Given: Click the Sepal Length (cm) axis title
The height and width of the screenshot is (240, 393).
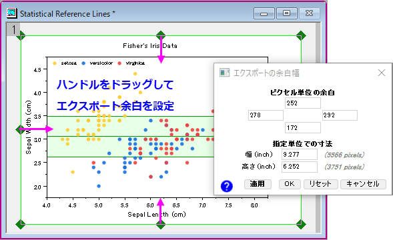Looking at the screenshot, I should pos(157,215).
